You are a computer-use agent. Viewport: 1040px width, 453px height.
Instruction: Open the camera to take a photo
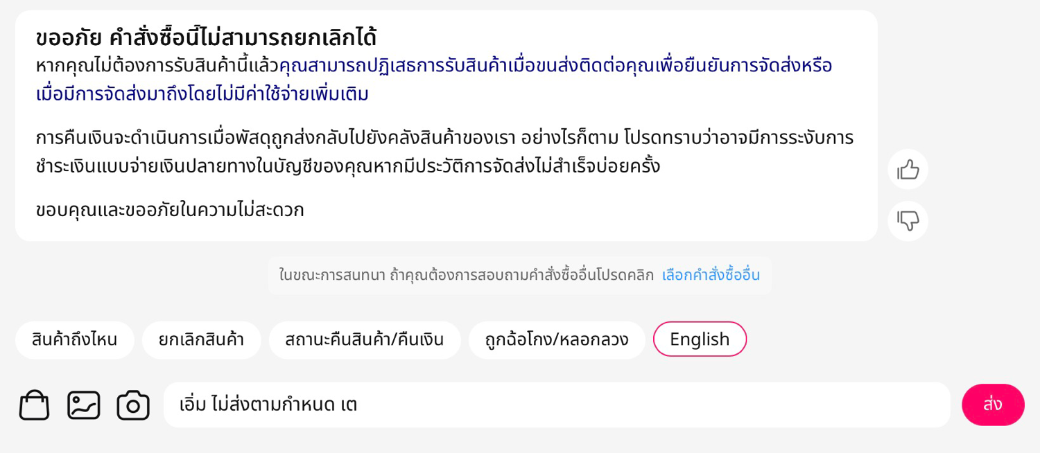(x=133, y=405)
